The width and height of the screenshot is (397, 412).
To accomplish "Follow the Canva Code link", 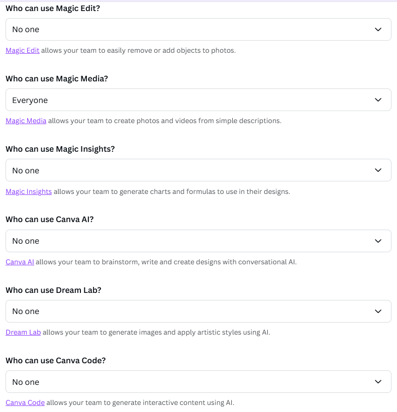I will point(25,402).
